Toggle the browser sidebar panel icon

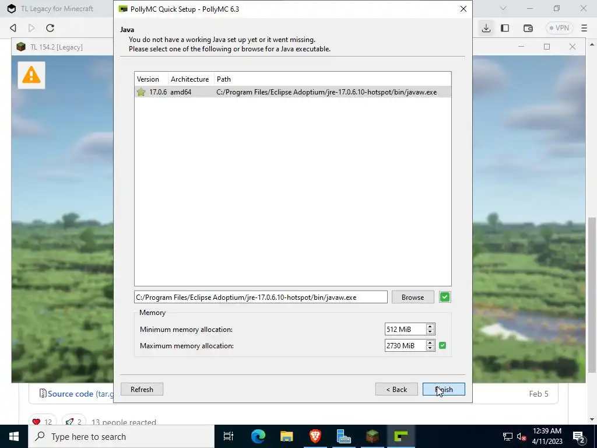point(505,28)
